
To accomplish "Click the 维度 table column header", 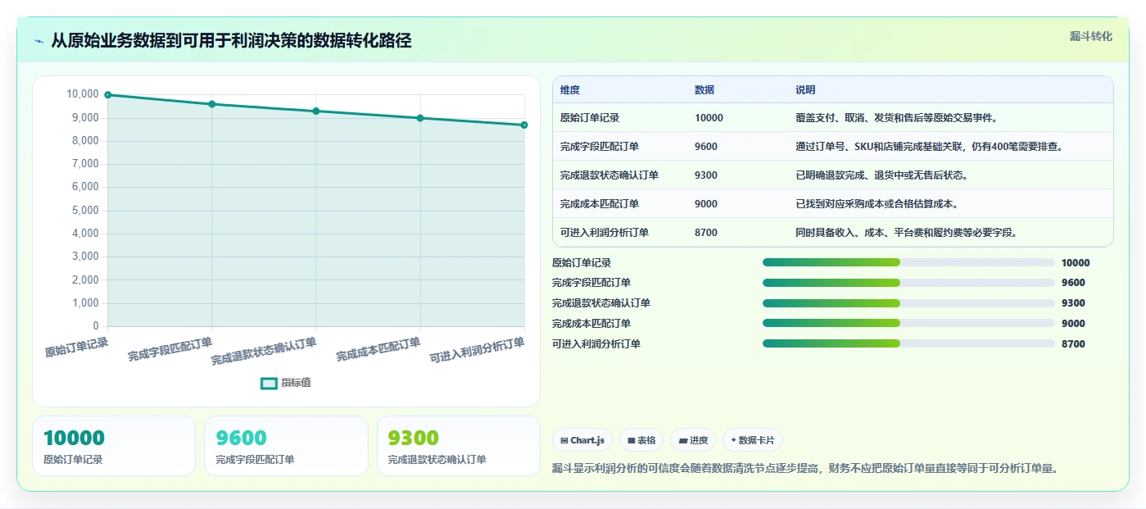I will pyautogui.click(x=570, y=90).
